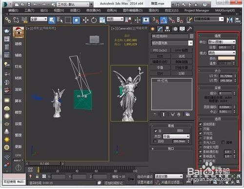Viewport: 244px width, 189px height.
Task: Toggle the Window/Crossing selection mode
Action: [x=76, y=20]
